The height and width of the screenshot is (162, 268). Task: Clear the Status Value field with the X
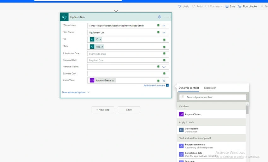click(x=164, y=81)
